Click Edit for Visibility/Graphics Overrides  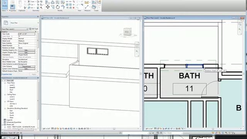point(27,50)
